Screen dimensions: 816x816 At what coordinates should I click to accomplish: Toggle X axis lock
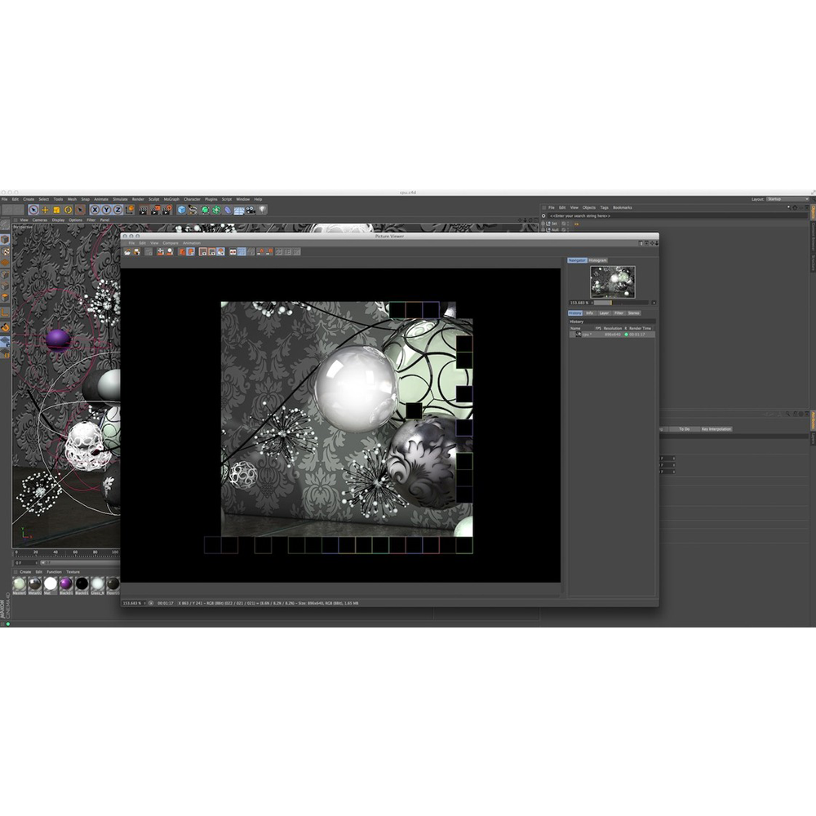point(95,210)
